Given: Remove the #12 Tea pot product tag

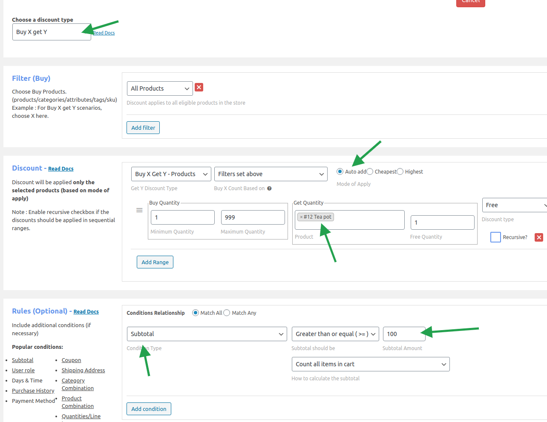Looking at the screenshot, I should (x=301, y=217).
